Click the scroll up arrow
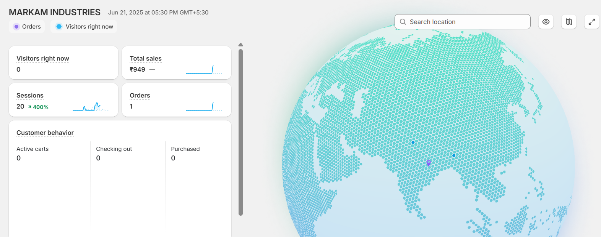 click(x=240, y=45)
